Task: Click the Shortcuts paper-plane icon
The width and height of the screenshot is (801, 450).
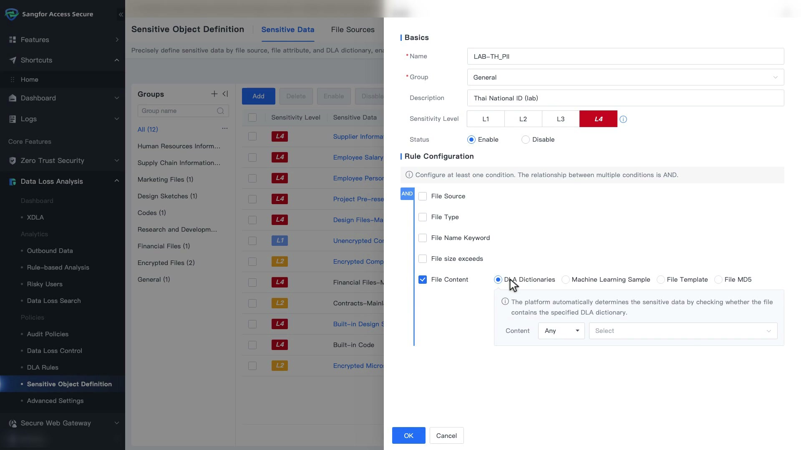Action: point(13,60)
